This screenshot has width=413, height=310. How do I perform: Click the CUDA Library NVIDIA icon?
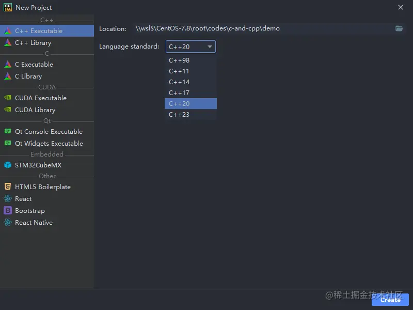[8, 110]
